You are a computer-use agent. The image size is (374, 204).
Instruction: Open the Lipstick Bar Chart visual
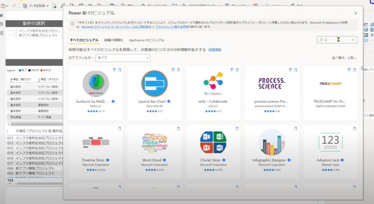155,94
